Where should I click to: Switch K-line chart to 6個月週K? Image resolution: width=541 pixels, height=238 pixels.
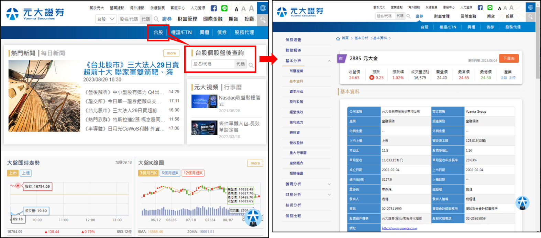click(170, 173)
